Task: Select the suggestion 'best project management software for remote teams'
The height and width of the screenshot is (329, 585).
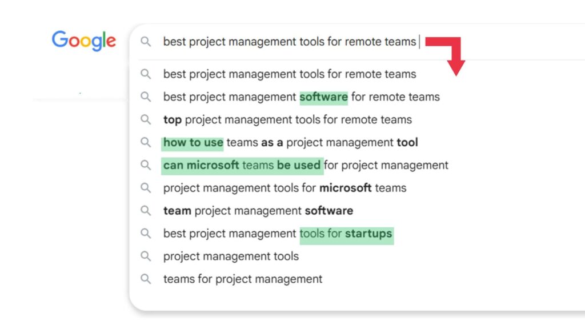Action: 301,97
